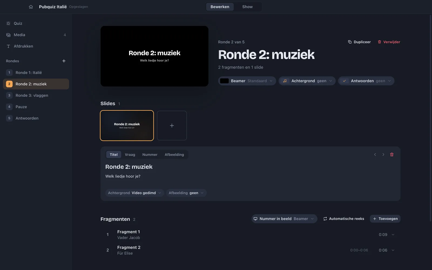The image size is (432, 270).
Task: Select the Nummer slide tab
Action: point(150,154)
